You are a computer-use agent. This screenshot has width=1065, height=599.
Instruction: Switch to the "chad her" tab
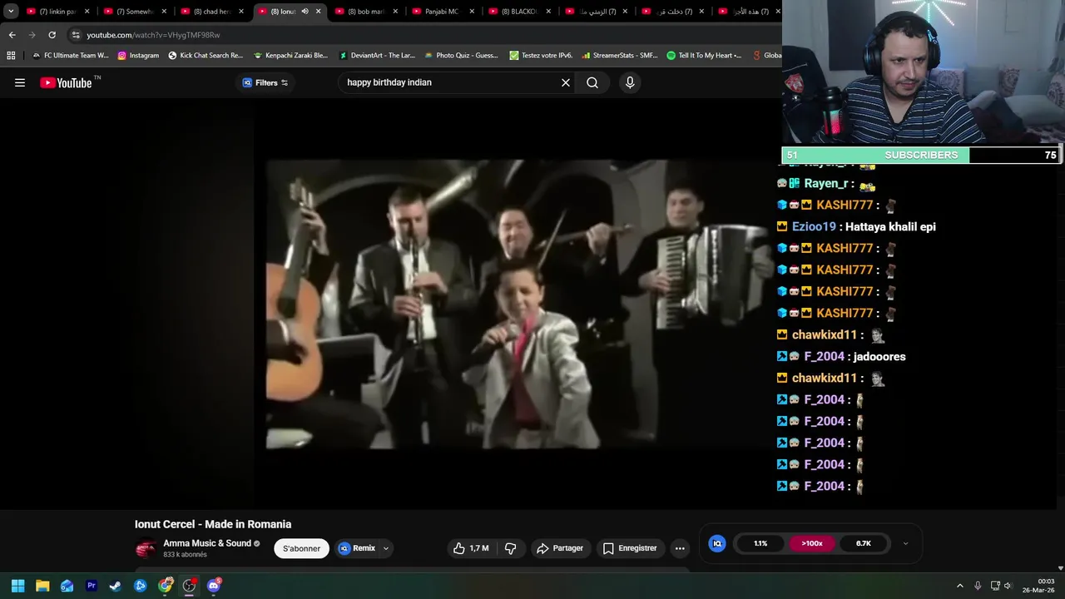[x=211, y=12]
